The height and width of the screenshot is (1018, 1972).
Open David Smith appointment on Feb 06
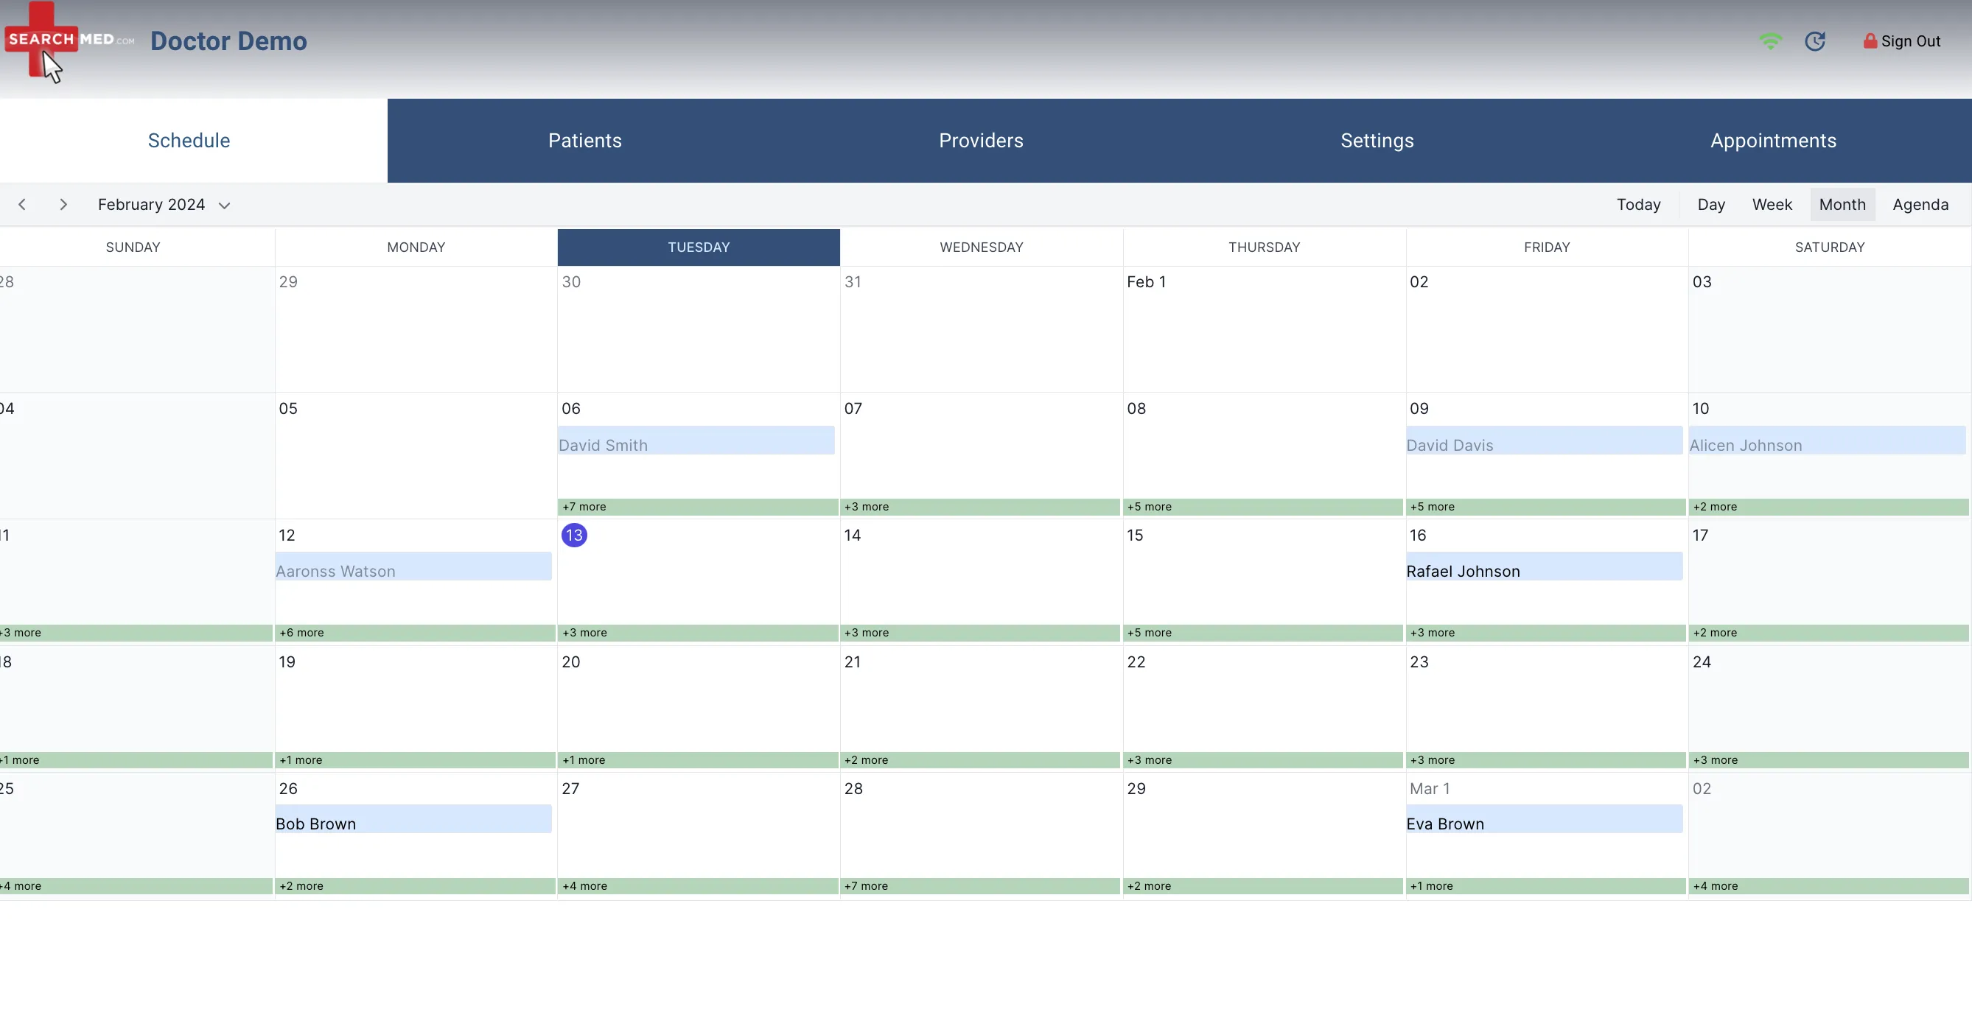(696, 440)
